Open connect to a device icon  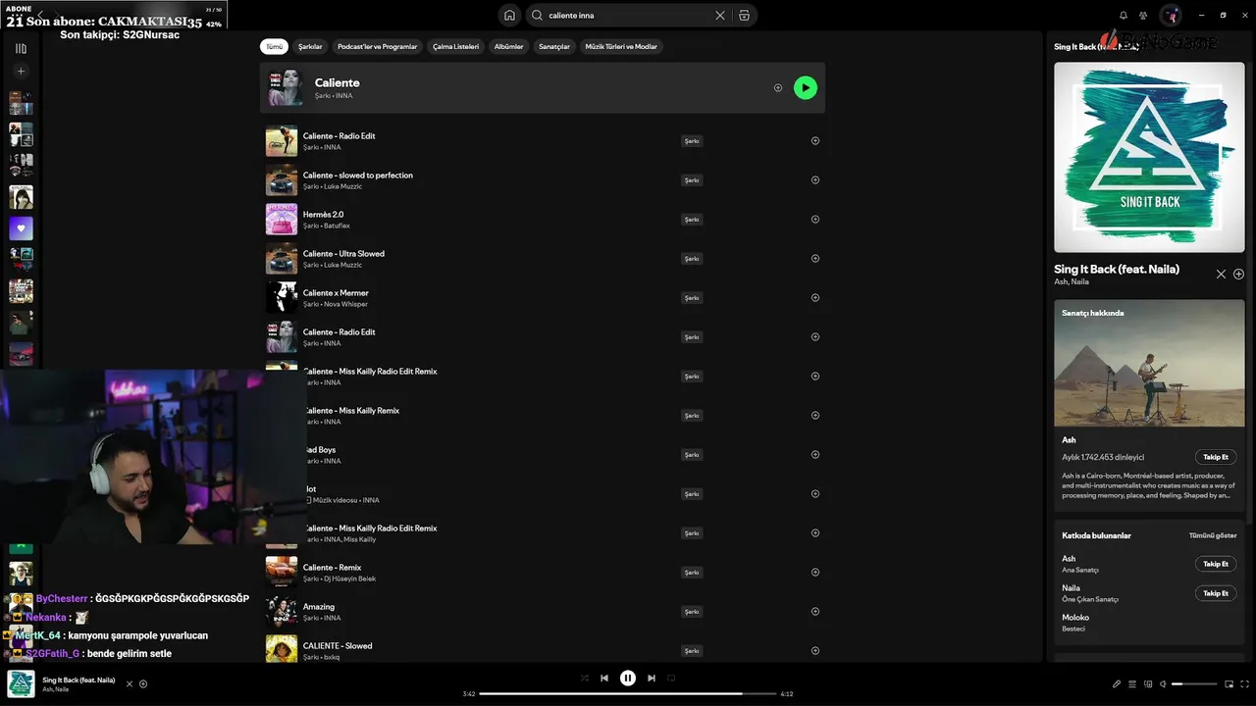[1148, 683]
